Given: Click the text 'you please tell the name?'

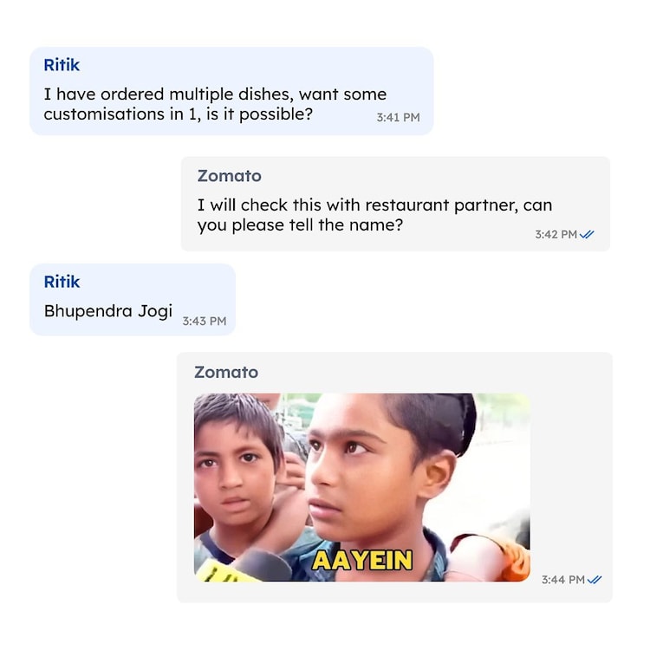Looking at the screenshot, I should pos(300,225).
